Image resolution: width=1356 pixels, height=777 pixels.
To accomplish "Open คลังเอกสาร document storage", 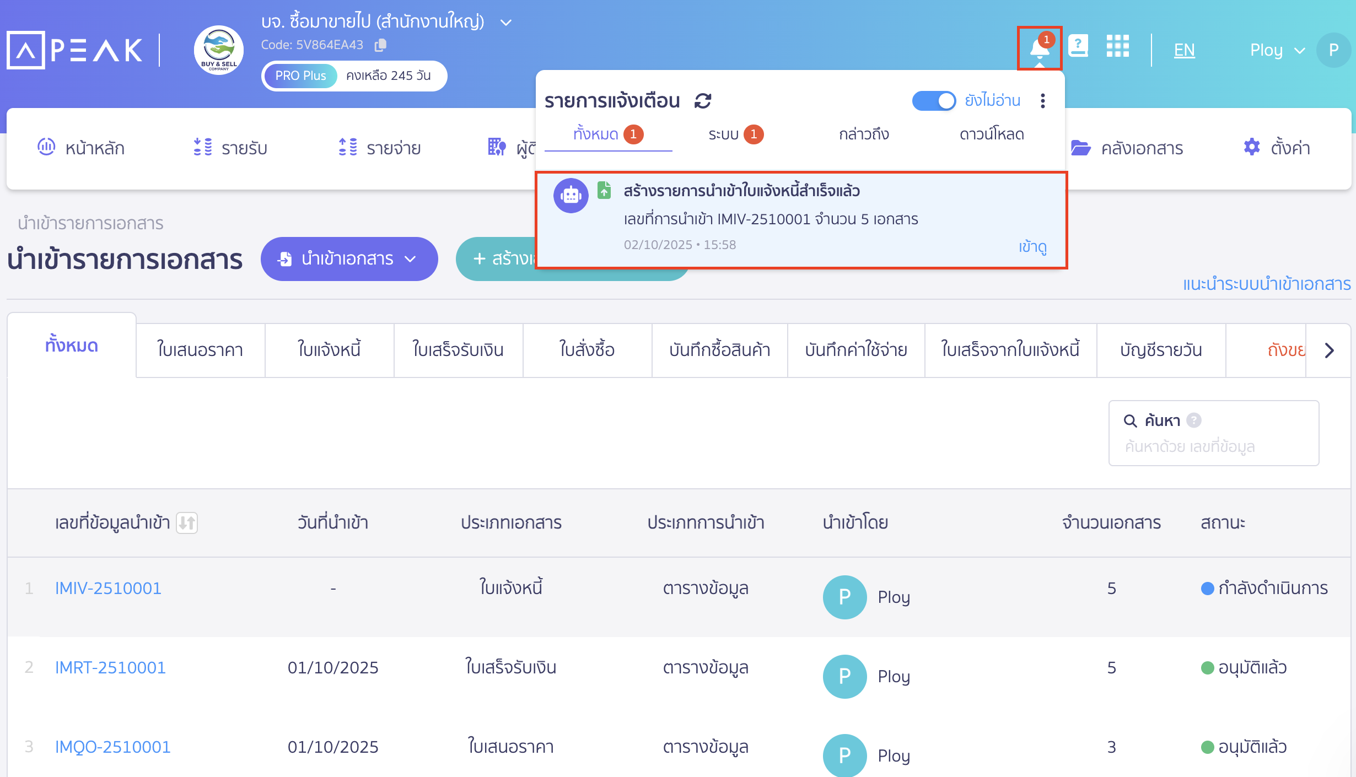I will (x=1129, y=148).
